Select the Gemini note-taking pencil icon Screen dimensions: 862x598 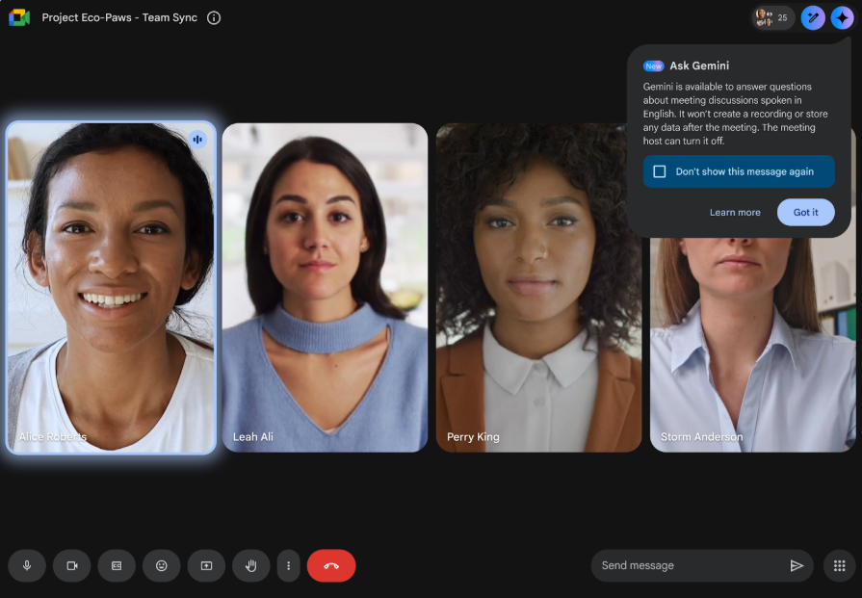point(812,17)
